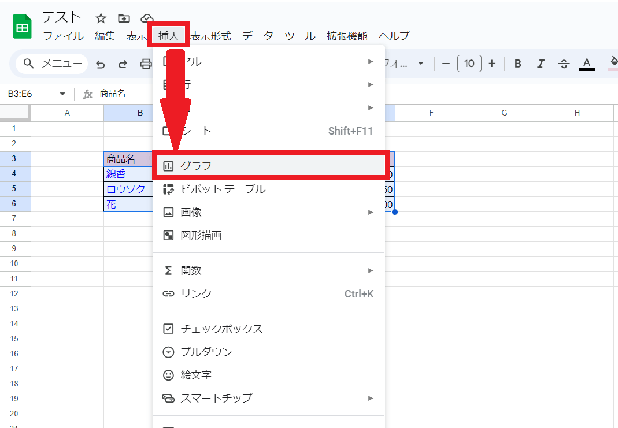The width and height of the screenshot is (618, 428).
Task: Click the redo arrow icon
Action: click(x=123, y=64)
